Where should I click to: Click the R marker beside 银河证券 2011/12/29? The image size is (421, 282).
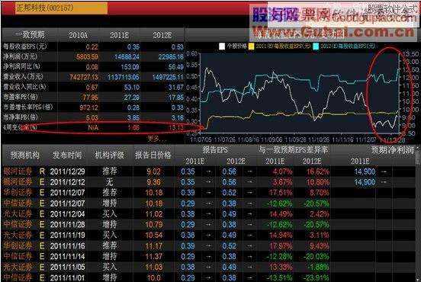click(x=42, y=171)
